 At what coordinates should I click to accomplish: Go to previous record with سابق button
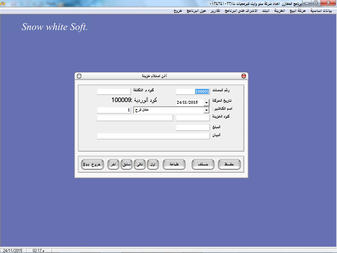click(x=126, y=164)
